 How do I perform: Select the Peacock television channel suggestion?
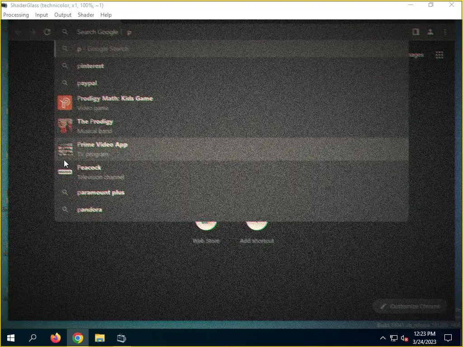tap(232, 172)
